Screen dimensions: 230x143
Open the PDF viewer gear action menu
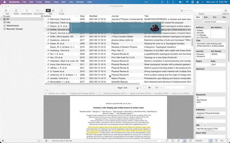click(150, 88)
